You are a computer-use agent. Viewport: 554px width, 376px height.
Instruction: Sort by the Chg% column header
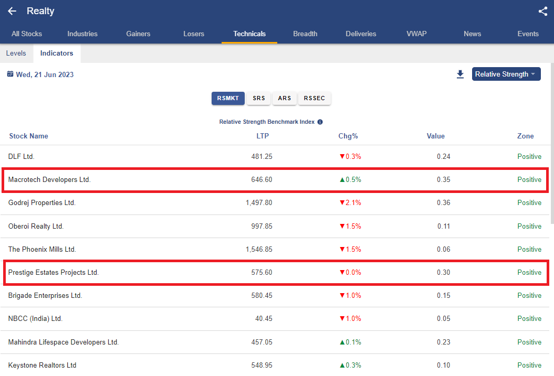[348, 136]
